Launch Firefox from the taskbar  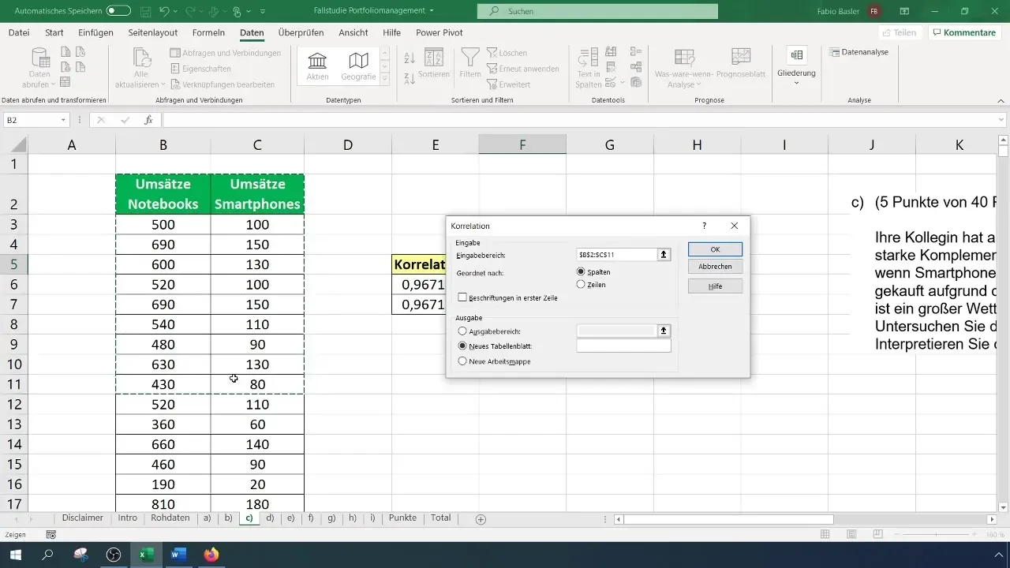210,555
